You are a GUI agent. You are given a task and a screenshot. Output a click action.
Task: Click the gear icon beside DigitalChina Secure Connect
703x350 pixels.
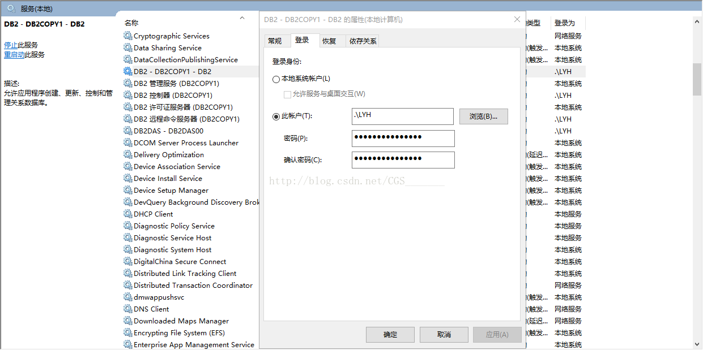128,261
